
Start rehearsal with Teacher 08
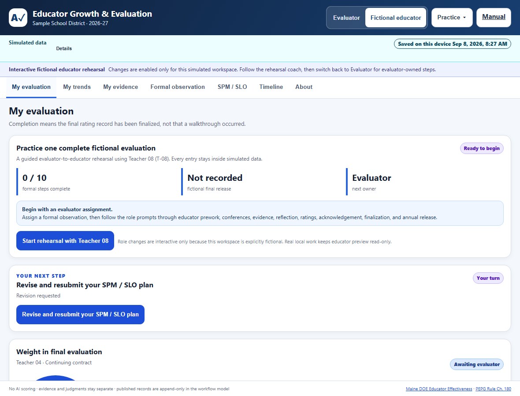tap(65, 241)
